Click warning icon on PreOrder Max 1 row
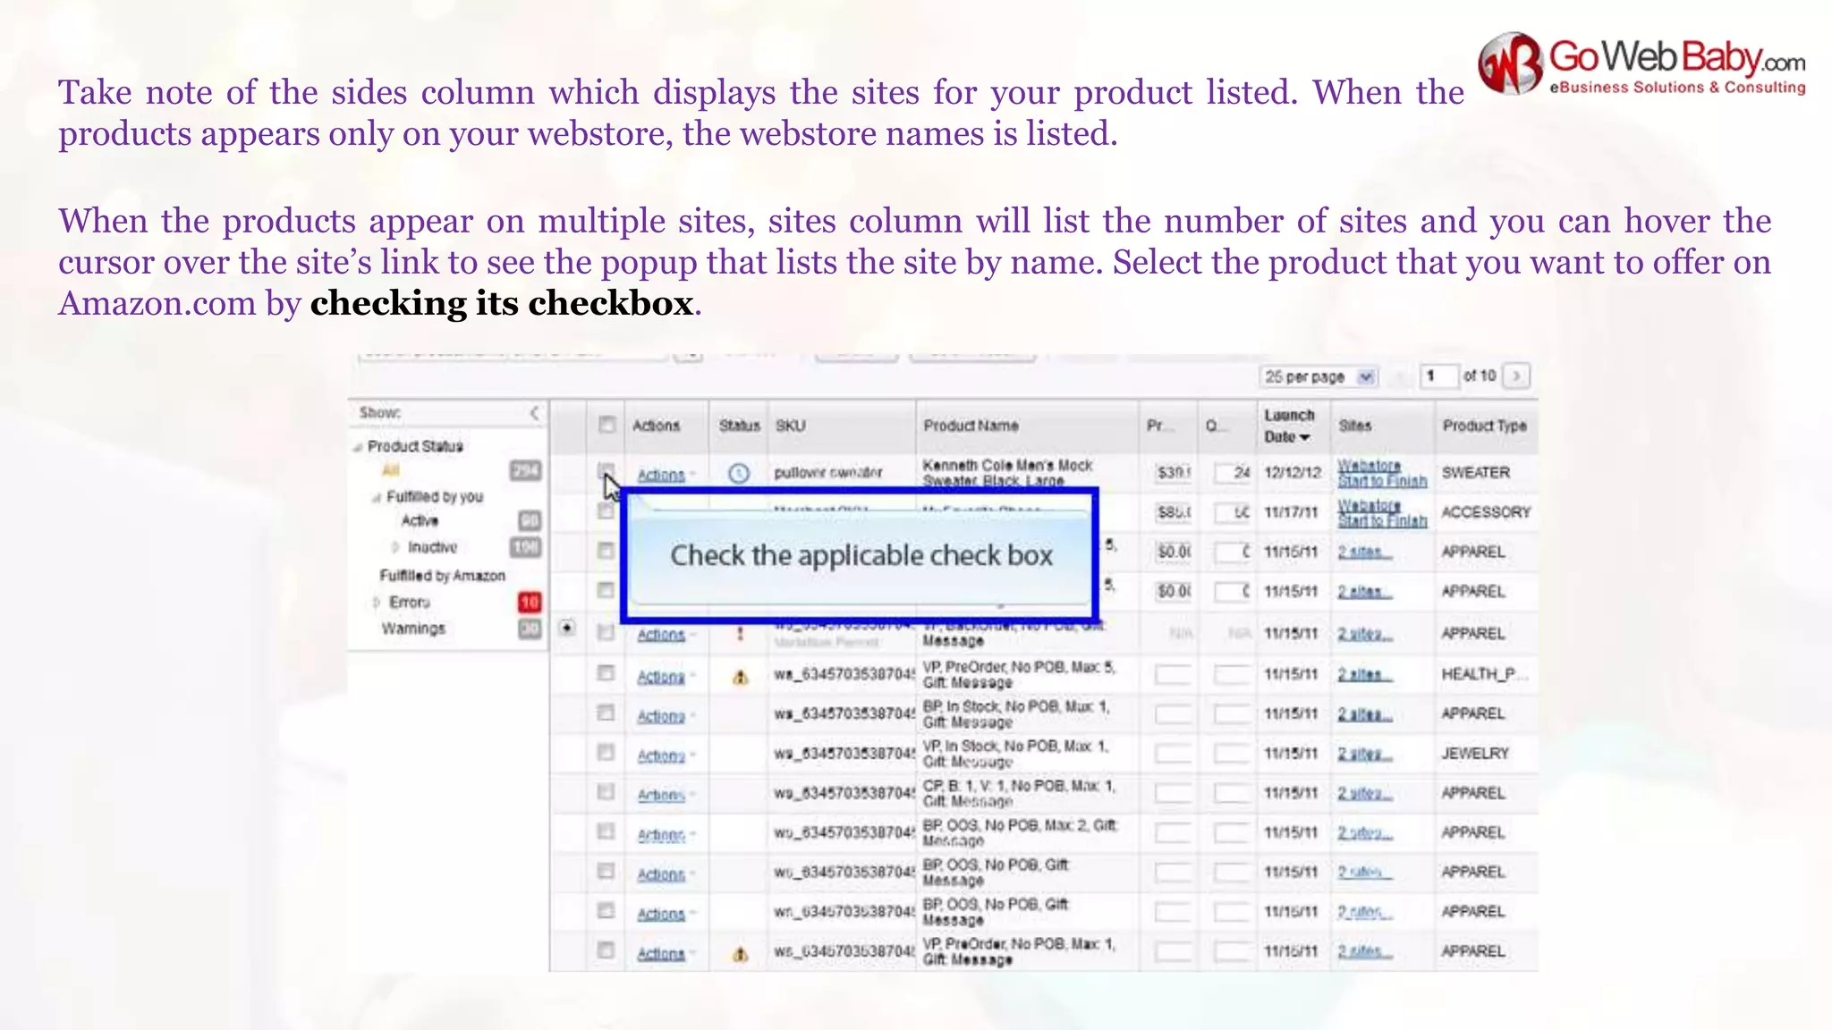This screenshot has width=1832, height=1030. click(x=740, y=954)
